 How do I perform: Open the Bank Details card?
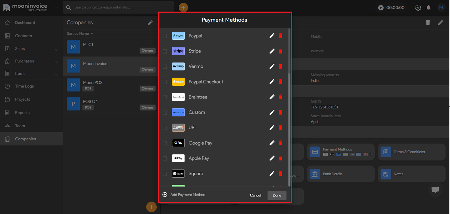[x=341, y=174]
